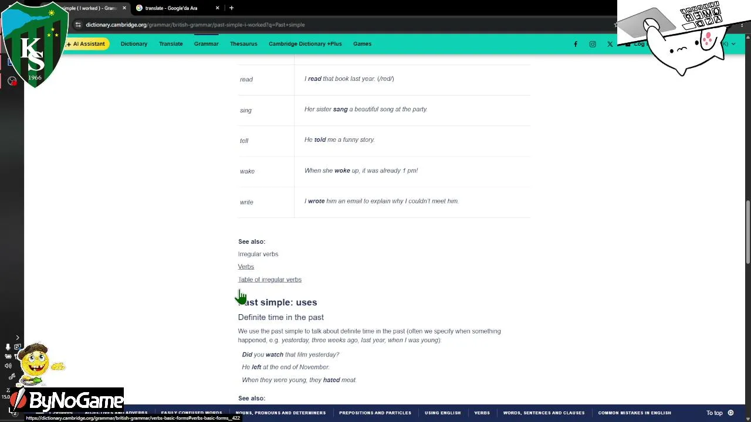Image resolution: width=751 pixels, height=422 pixels.
Task: Click the speaker volume icon in left overlay
Action: point(8,366)
